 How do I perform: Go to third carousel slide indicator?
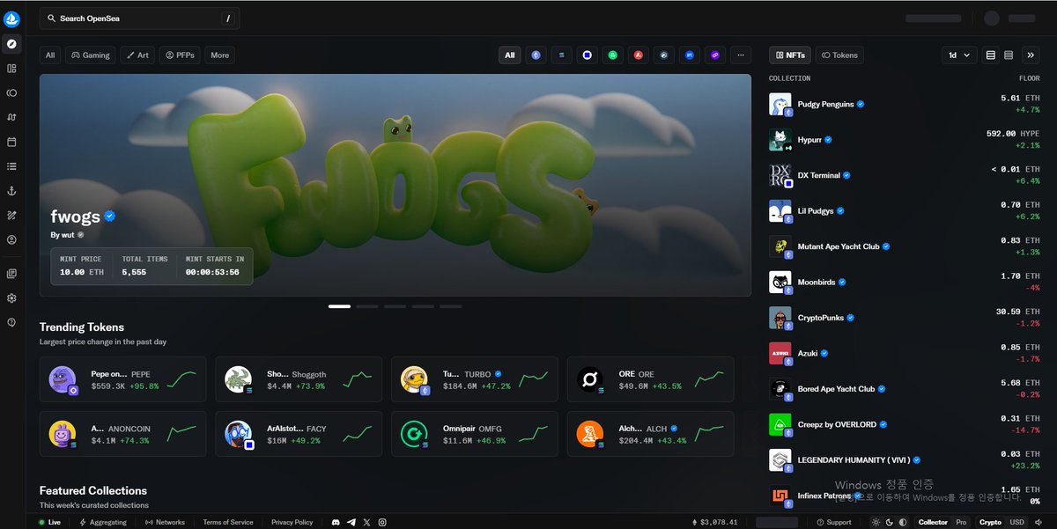[395, 306]
